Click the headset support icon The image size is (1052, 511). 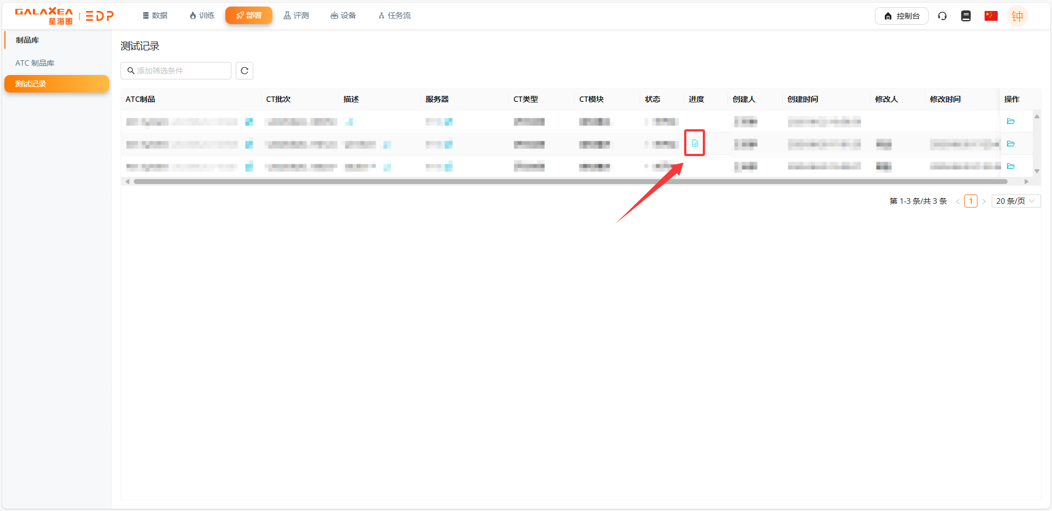point(942,16)
